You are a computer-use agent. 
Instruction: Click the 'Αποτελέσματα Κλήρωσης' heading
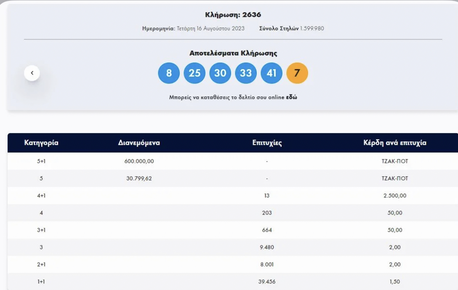(x=233, y=53)
